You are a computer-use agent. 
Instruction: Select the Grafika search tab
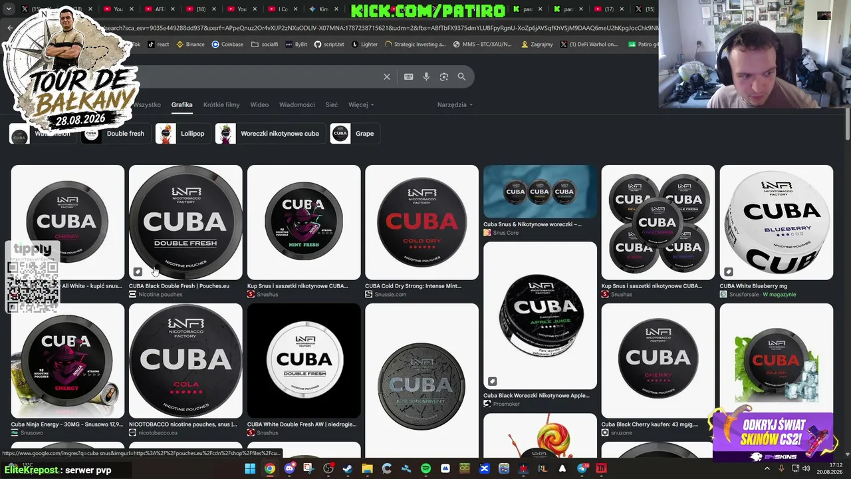point(182,104)
